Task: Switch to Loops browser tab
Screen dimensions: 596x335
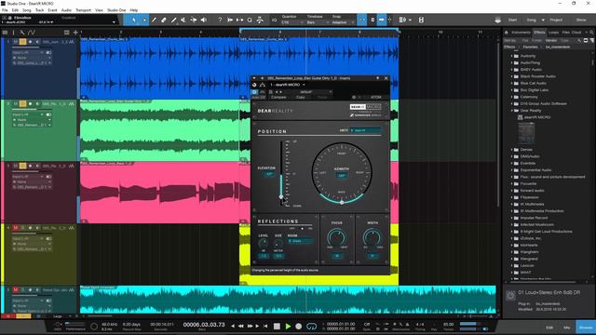Action: (554, 33)
